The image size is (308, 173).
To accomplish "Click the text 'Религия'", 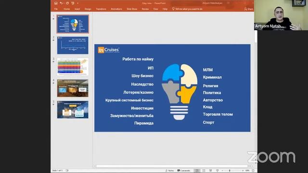I will (x=211, y=86).
